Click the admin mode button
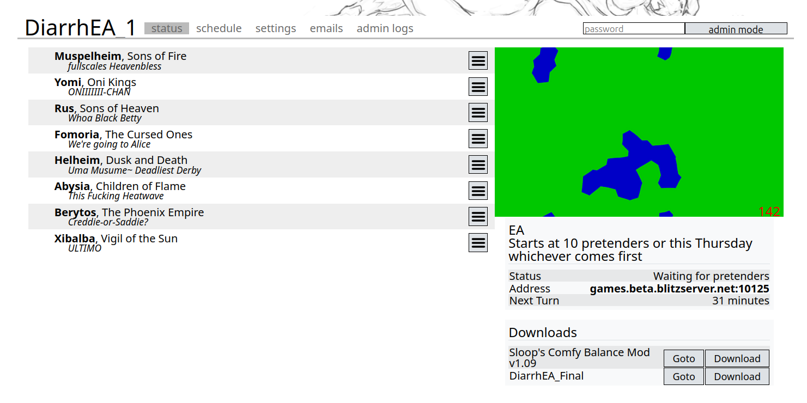 [736, 29]
